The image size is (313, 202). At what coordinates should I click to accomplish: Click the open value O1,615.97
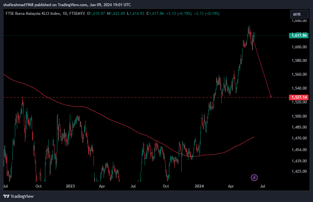[96, 14]
